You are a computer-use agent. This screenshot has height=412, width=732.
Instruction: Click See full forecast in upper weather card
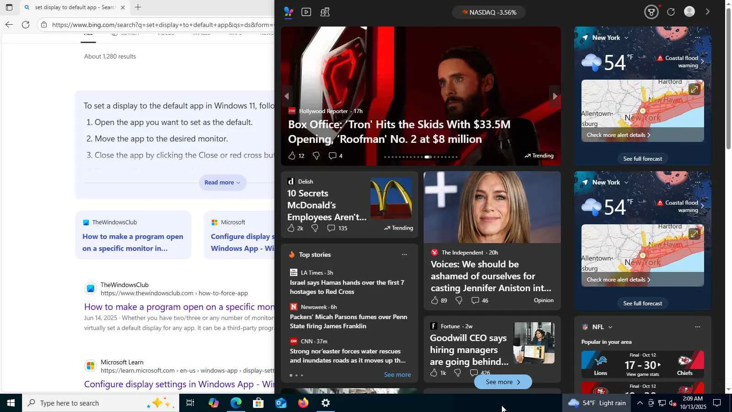[x=642, y=159]
